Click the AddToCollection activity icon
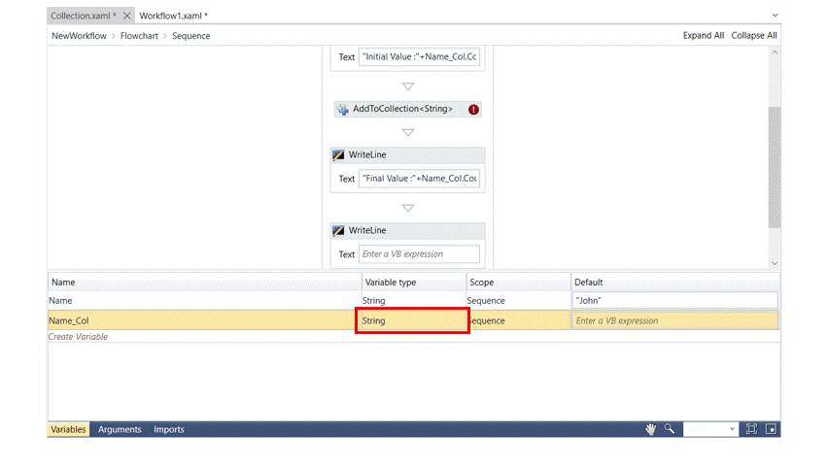The image size is (829, 466). (342, 110)
